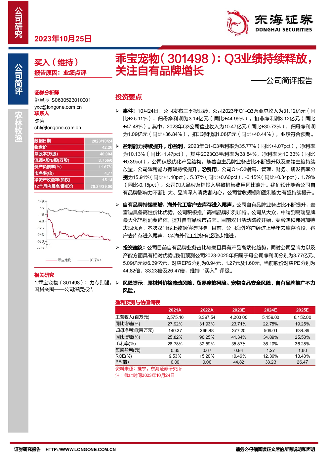
Task: Click the 联系人 heading
Action: 42,113
